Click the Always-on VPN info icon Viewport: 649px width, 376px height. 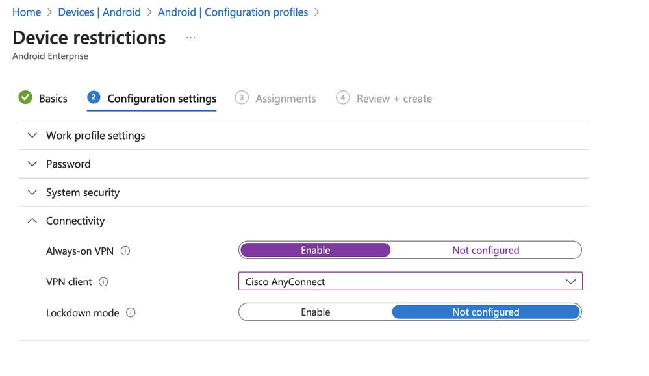125,251
